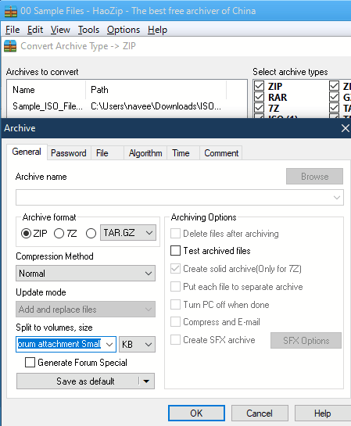Switch to the Comment tab
351x426 pixels.
tap(221, 153)
